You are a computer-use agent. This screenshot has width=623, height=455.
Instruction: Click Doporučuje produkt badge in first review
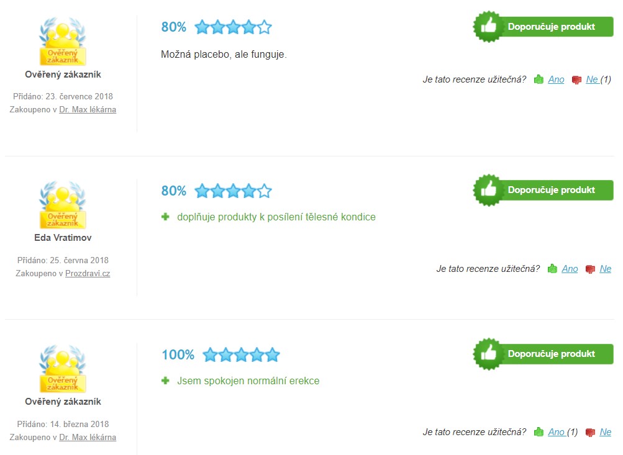tap(543, 27)
